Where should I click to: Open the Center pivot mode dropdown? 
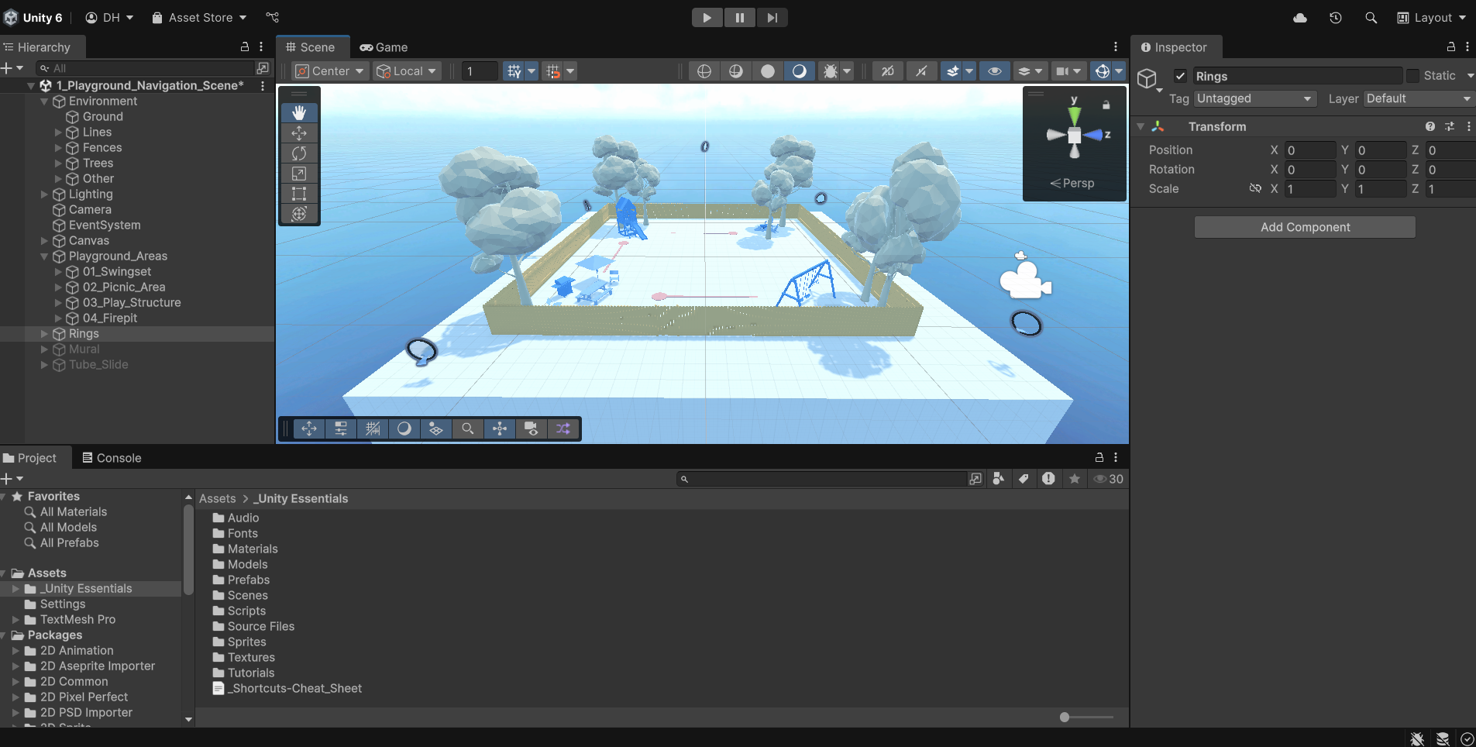tap(329, 71)
